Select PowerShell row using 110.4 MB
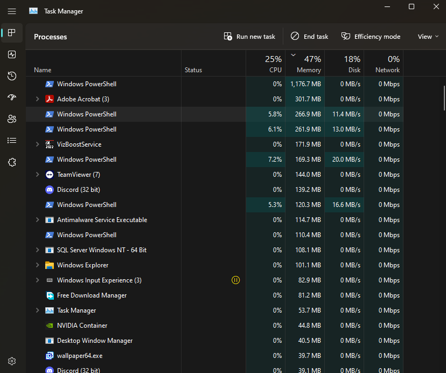The image size is (446, 373). 214,235
